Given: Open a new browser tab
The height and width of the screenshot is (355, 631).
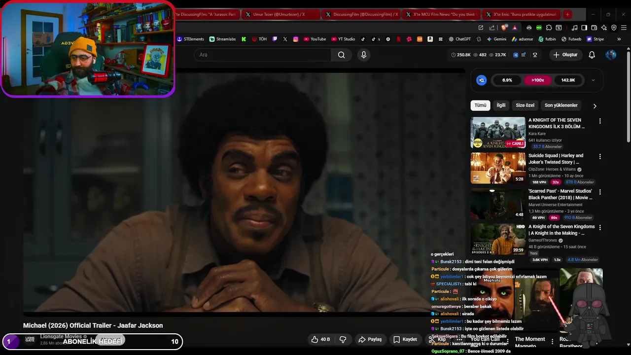Looking at the screenshot, I should [x=567, y=14].
